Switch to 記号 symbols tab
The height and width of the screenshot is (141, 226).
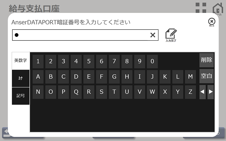(x=21, y=96)
